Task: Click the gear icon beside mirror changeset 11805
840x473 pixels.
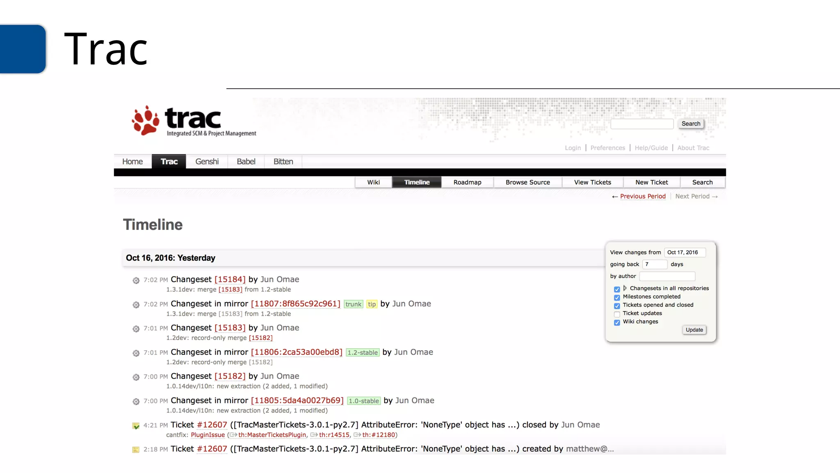Action: (136, 401)
